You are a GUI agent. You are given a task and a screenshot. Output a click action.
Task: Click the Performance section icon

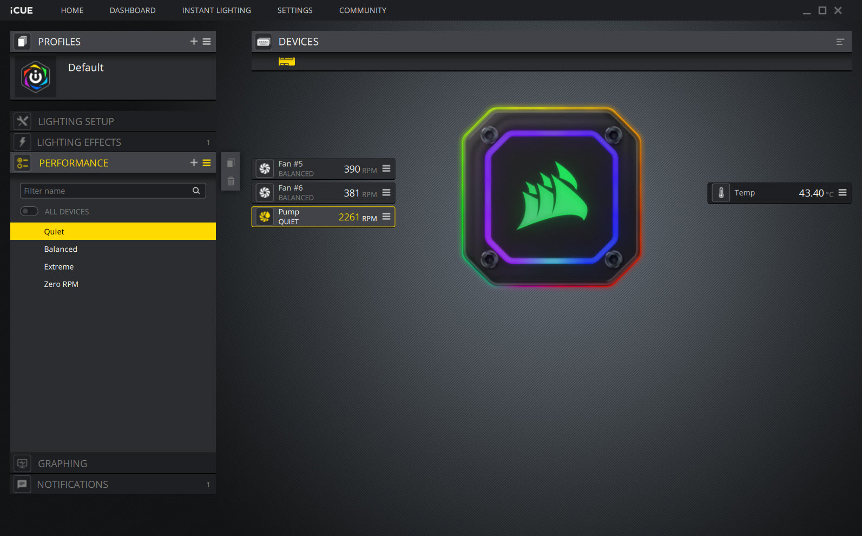(x=22, y=162)
